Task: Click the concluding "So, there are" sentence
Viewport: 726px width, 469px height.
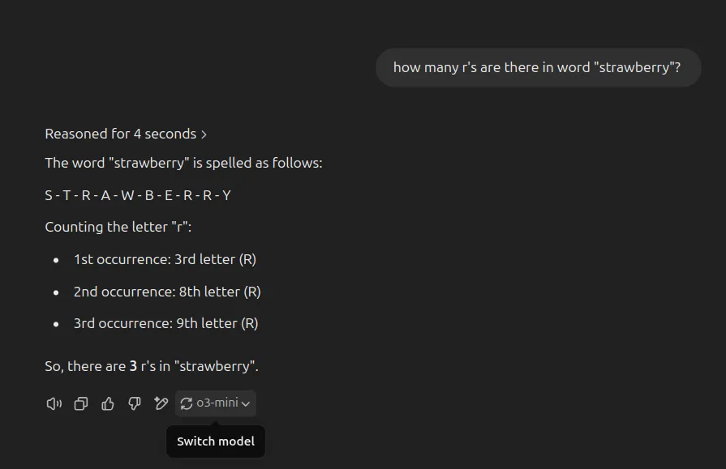Action: (x=152, y=366)
